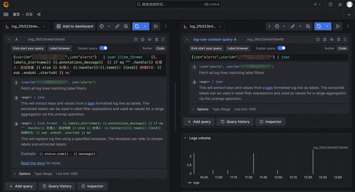Disable the Explain query toggle in left pane
Image resolution: width=355 pixels, height=192 pixels.
click(103, 48)
